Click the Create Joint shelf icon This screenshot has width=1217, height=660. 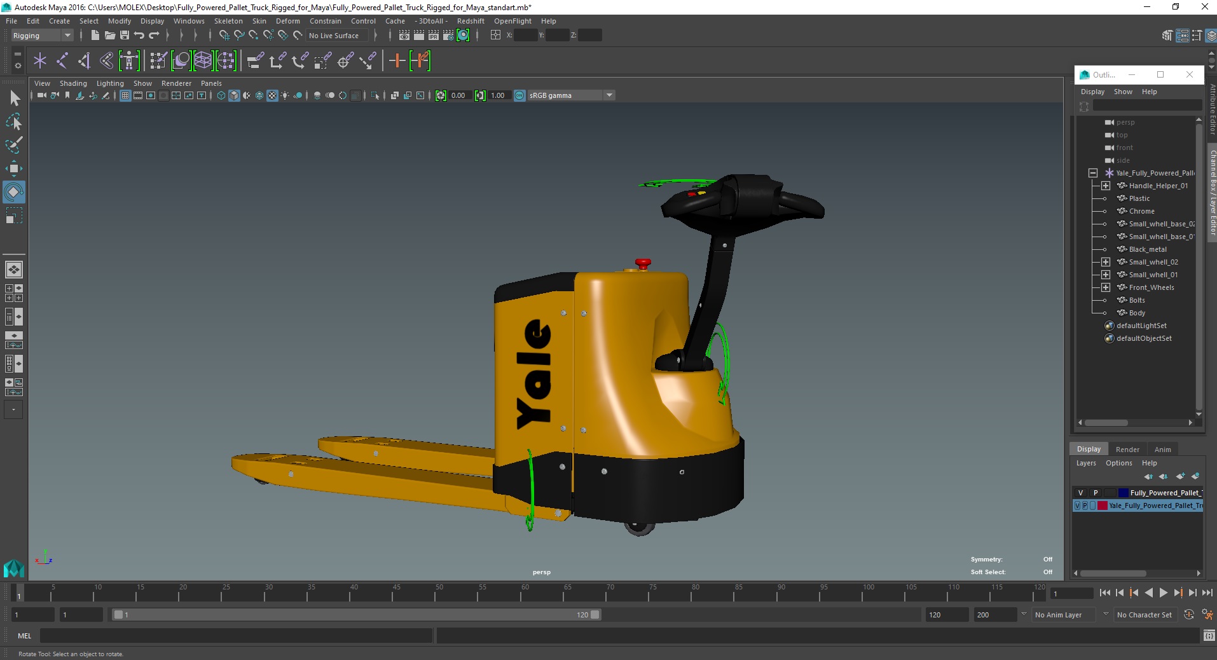pos(62,61)
